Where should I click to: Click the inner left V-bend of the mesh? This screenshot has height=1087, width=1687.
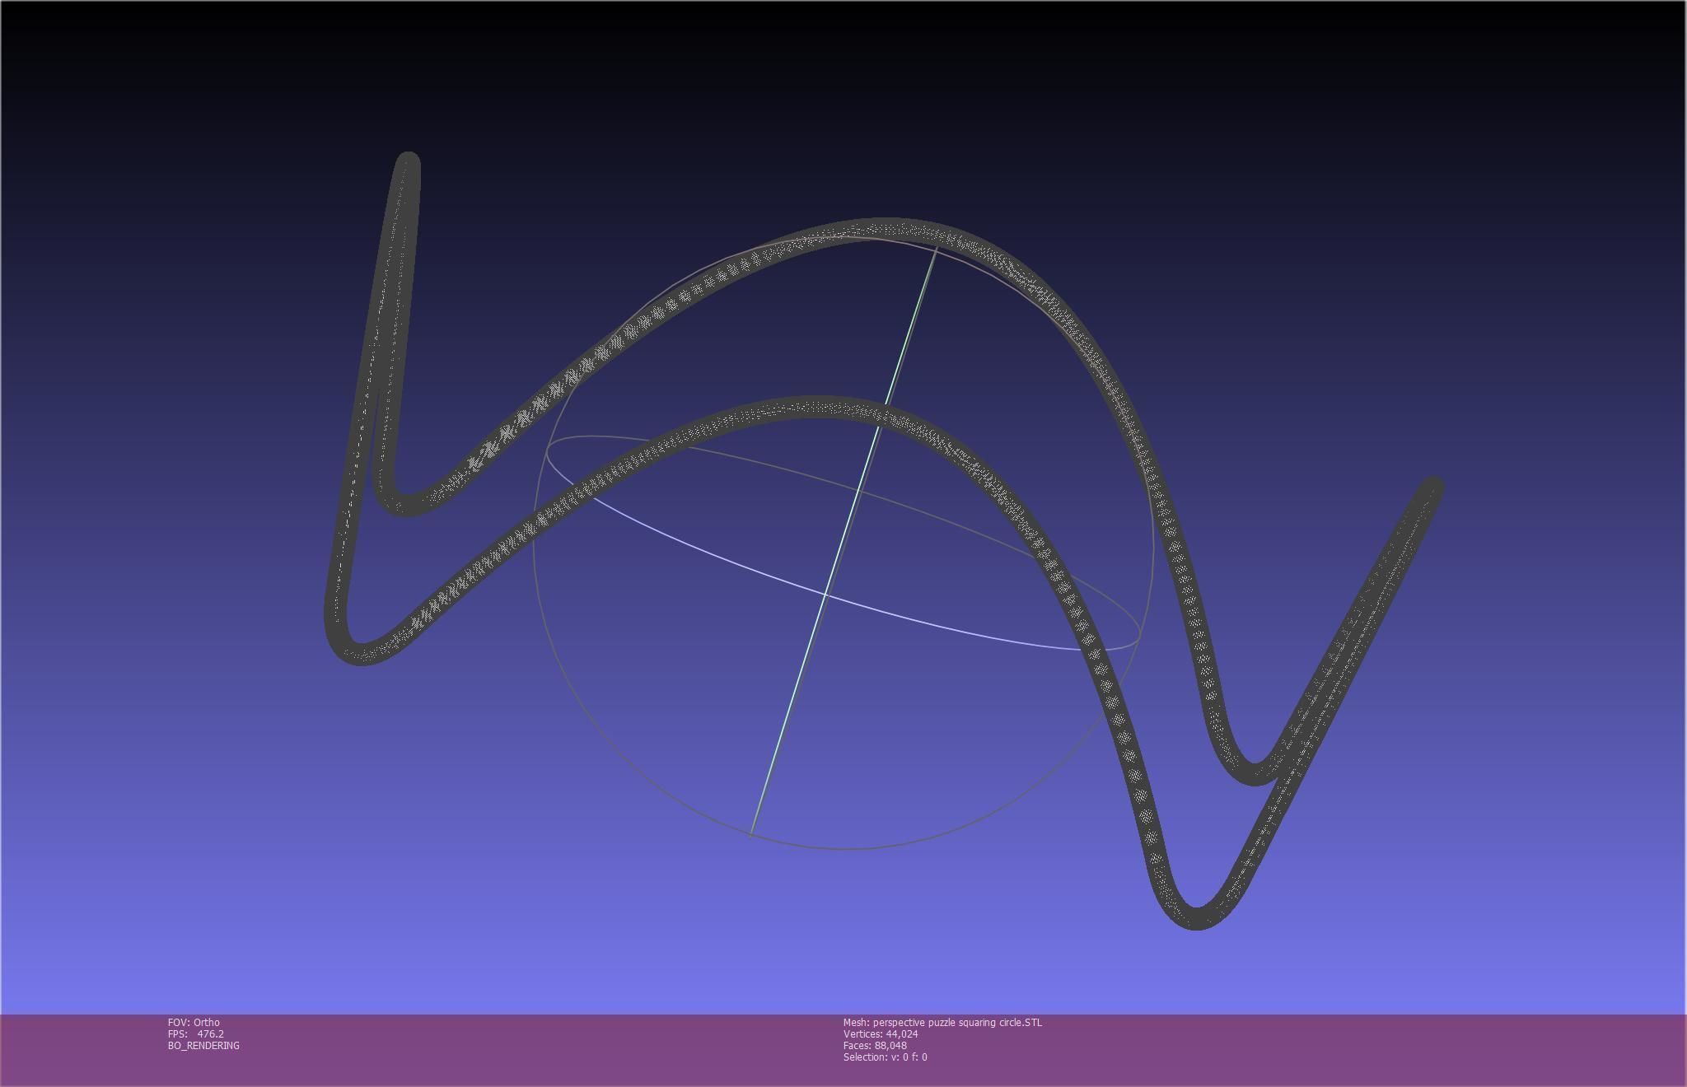[x=404, y=502]
